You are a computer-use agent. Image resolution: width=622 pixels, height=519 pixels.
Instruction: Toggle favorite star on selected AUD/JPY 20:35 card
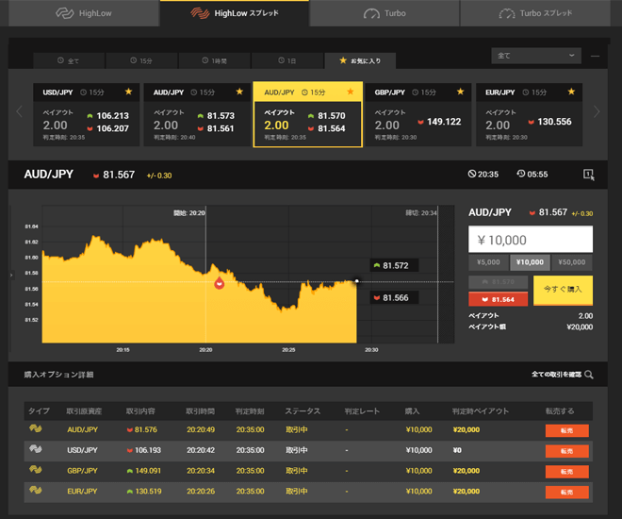pos(350,92)
